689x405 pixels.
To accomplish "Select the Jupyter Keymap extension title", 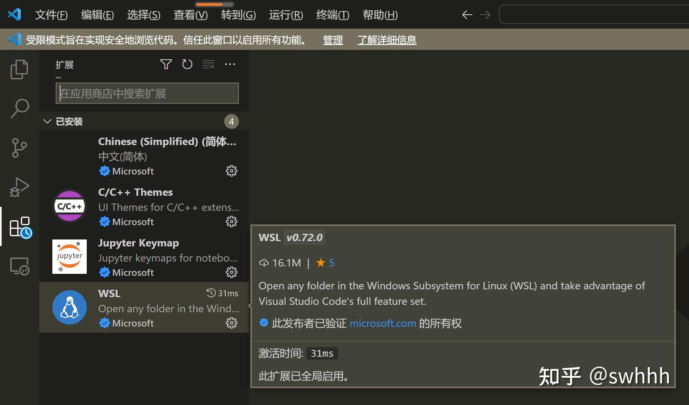I will tap(138, 243).
